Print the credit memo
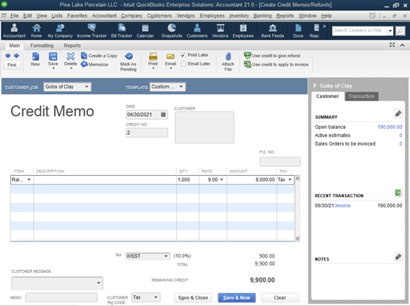 coord(153,60)
